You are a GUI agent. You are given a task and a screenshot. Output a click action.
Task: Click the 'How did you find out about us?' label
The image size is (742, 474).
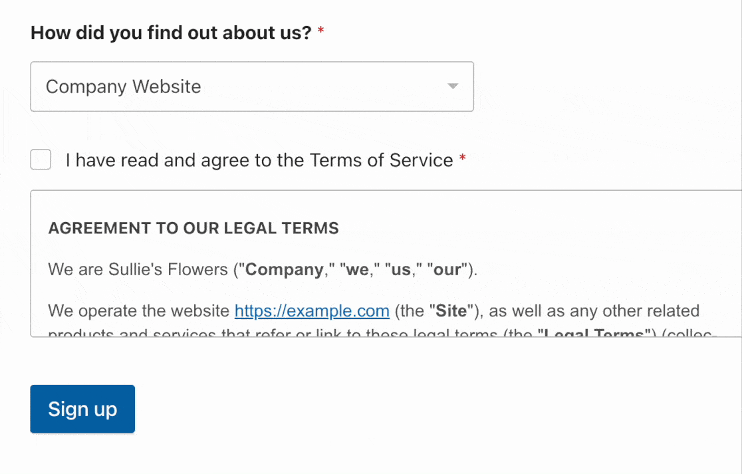pyautogui.click(x=171, y=33)
